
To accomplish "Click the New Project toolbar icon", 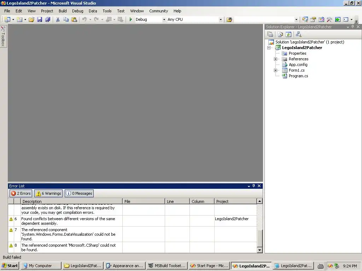I will (x=7, y=20).
